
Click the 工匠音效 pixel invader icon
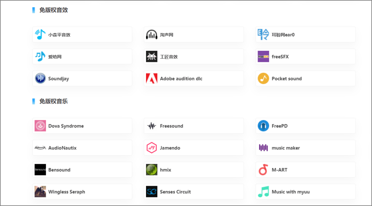click(x=152, y=57)
